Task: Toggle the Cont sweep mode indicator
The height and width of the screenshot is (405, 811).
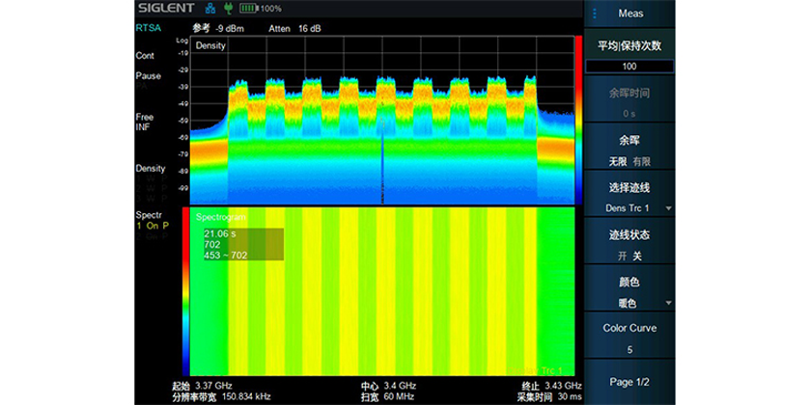Action: tap(145, 56)
